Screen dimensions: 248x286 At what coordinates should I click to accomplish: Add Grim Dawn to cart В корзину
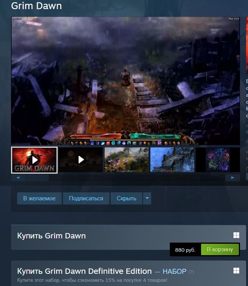220,249
